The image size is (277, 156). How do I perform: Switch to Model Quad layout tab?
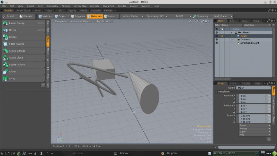point(23,11)
